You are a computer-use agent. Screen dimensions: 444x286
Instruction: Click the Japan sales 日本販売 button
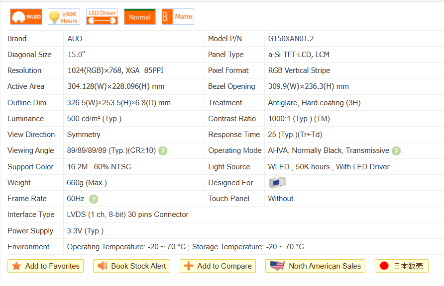coord(402,266)
